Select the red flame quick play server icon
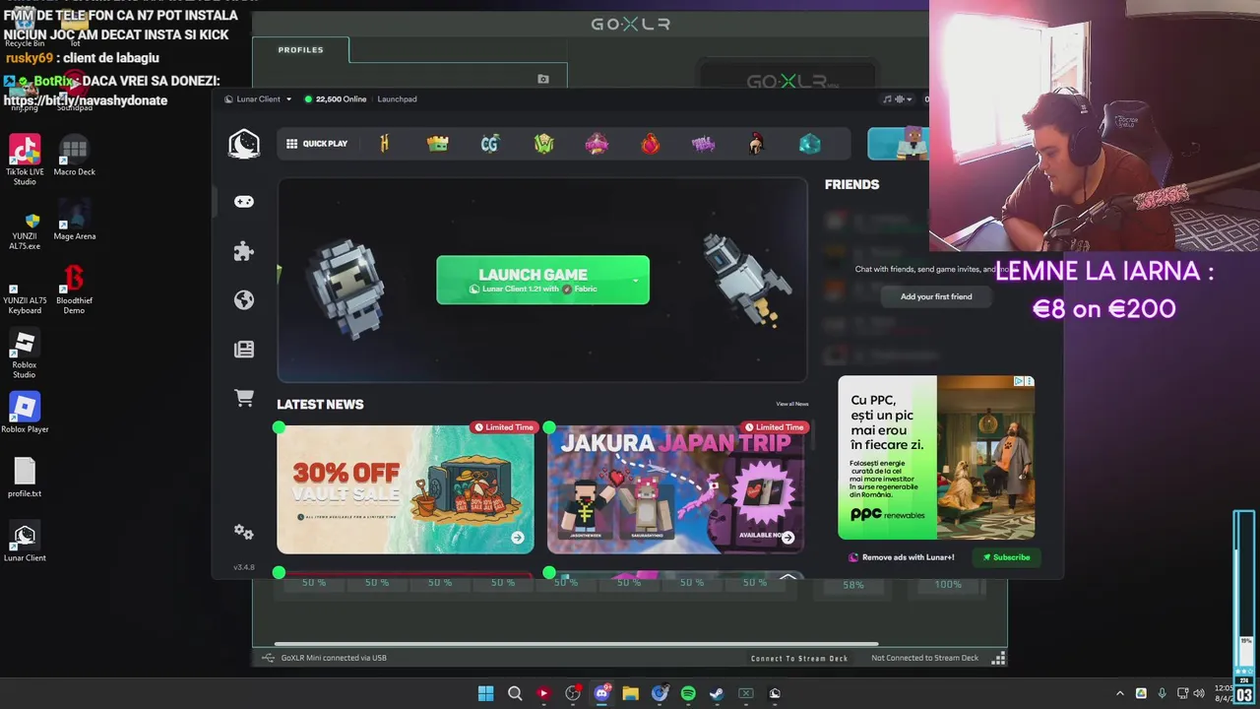The width and height of the screenshot is (1260, 709). [650, 144]
